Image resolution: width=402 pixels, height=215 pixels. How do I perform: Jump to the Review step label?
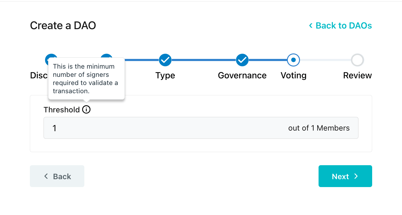click(358, 75)
